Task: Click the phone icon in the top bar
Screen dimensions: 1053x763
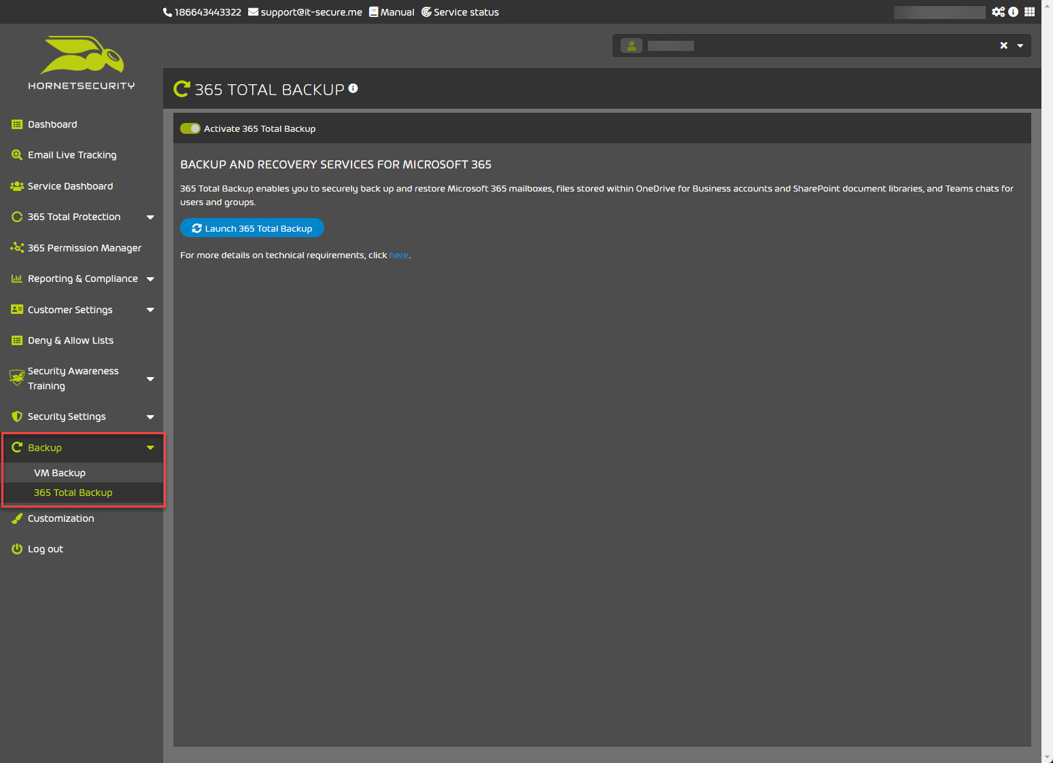Action: [x=167, y=12]
